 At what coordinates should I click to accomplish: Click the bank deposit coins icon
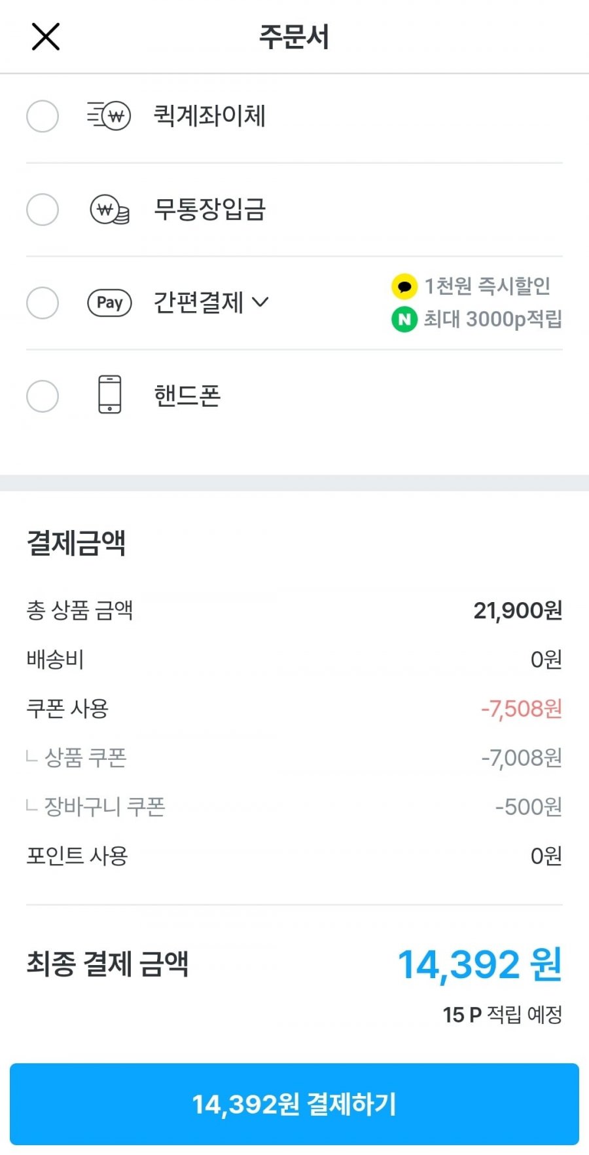109,210
